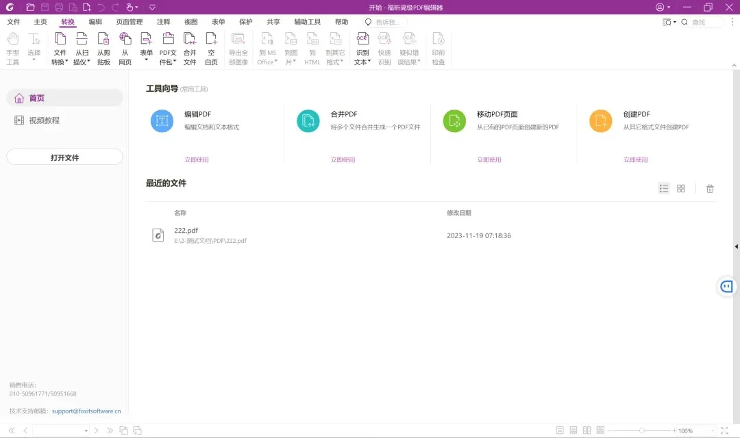Select 首页 in the sidebar
This screenshot has height=438, width=740.
[64, 98]
